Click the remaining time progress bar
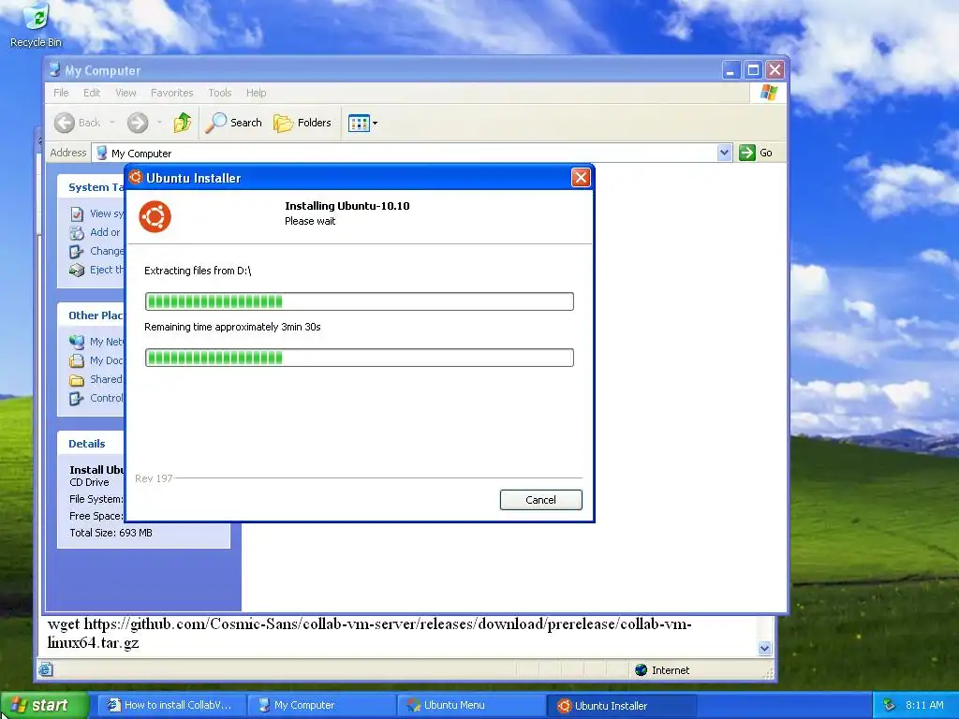 [x=359, y=358]
